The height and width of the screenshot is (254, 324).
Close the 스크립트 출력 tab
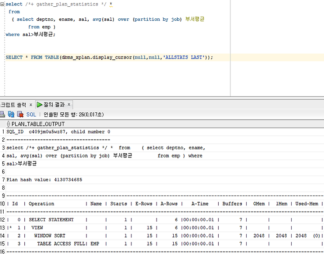[x=31, y=105]
